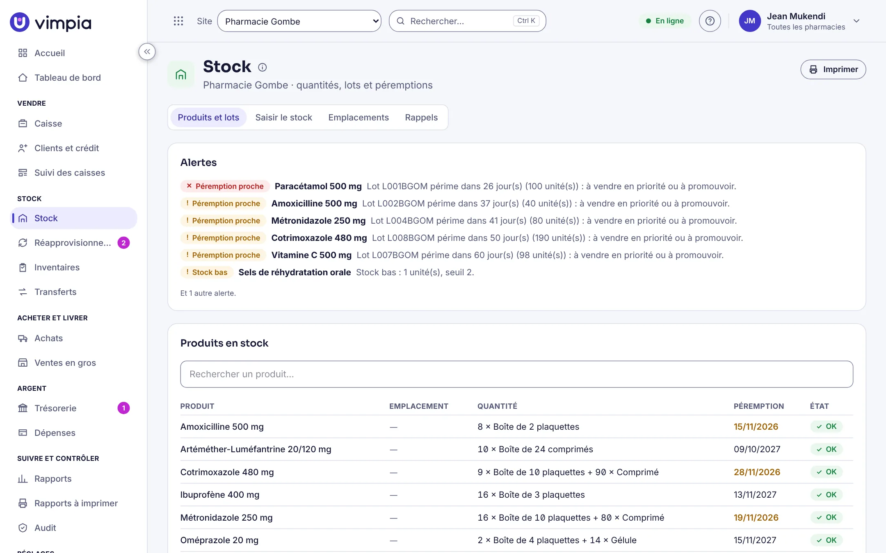Click the Stock bas alert badge
Viewport: 886px width, 553px height.
(x=207, y=272)
